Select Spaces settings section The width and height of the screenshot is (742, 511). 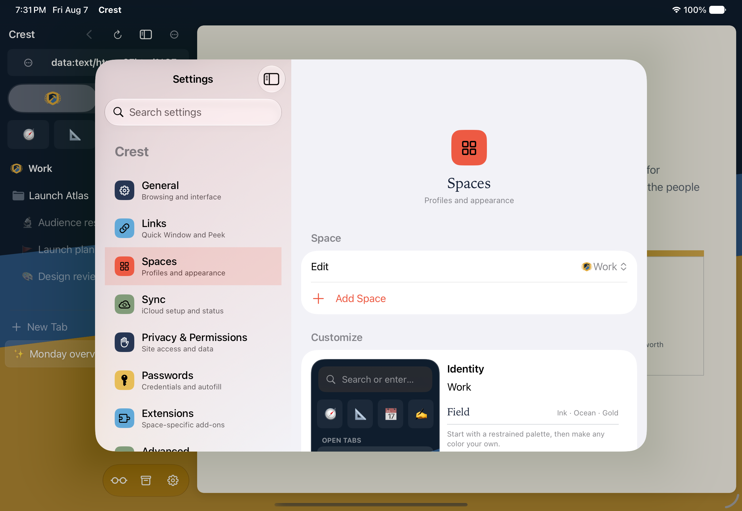[193, 267]
